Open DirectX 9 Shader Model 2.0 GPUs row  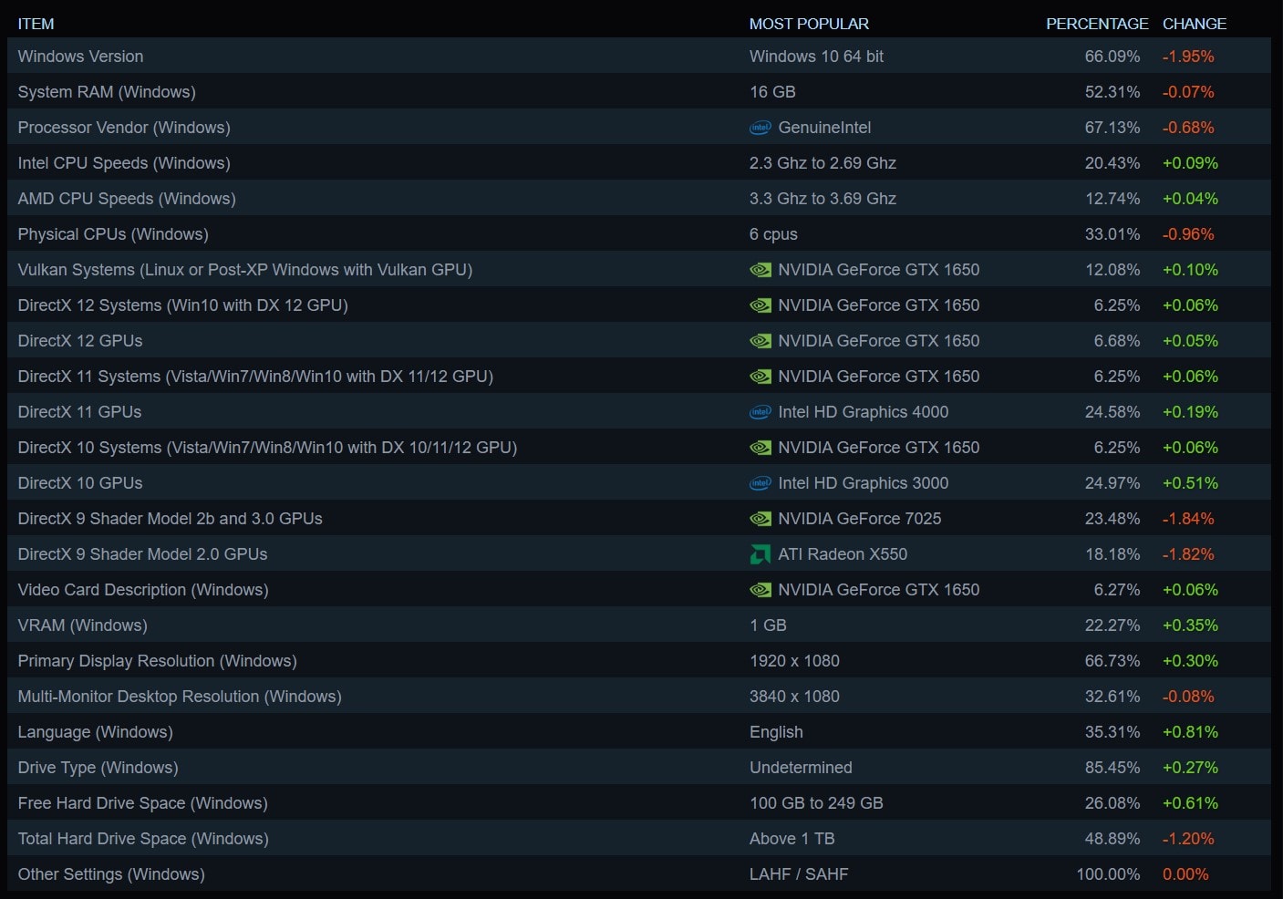pyautogui.click(x=639, y=553)
